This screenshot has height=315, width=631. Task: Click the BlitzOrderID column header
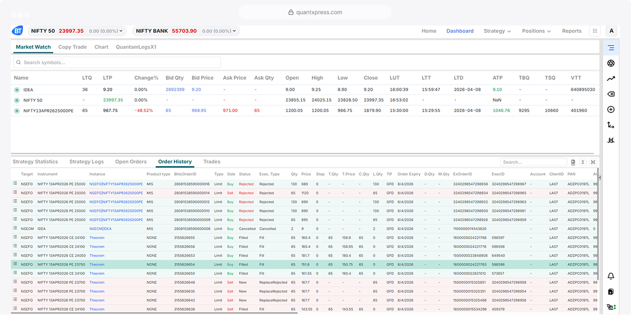185,174
